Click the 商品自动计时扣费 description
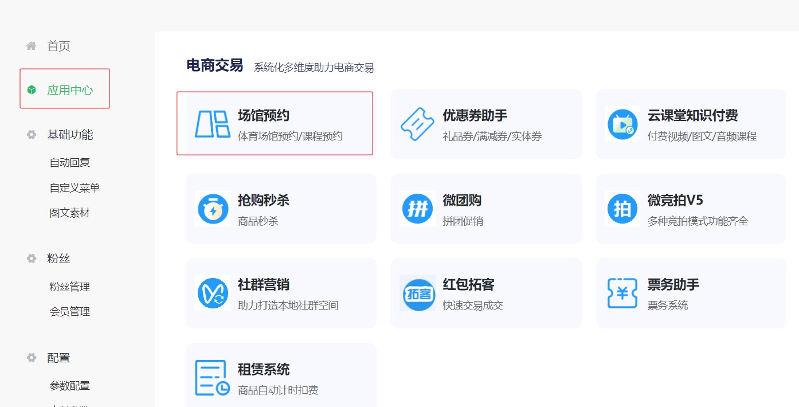 tap(278, 390)
